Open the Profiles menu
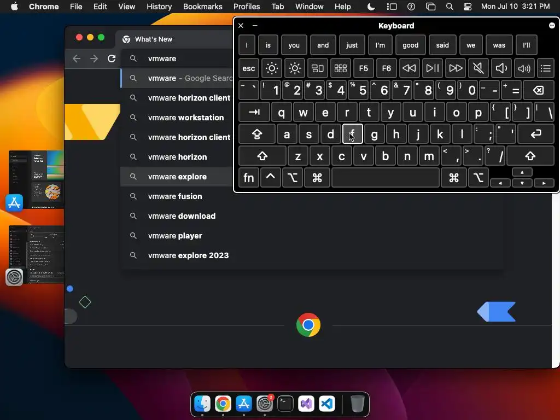Viewport: 560px width, 420px height. pyautogui.click(x=247, y=7)
